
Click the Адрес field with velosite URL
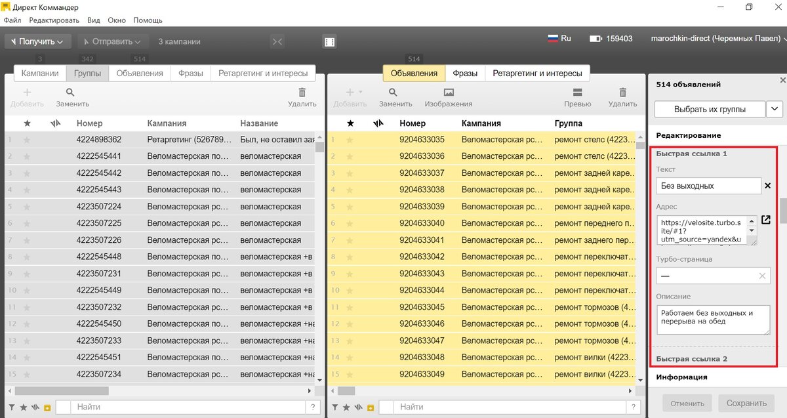tap(707, 230)
